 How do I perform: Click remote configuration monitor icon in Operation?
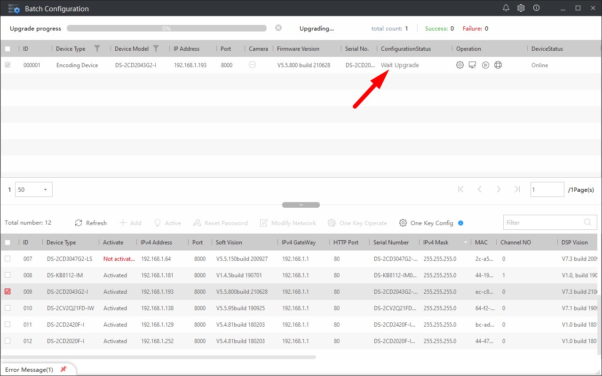(x=473, y=65)
